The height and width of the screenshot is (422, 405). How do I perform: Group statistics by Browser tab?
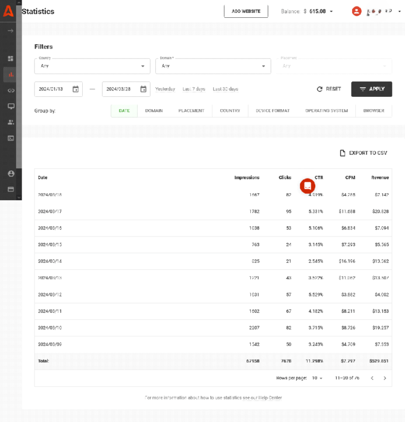(x=374, y=111)
